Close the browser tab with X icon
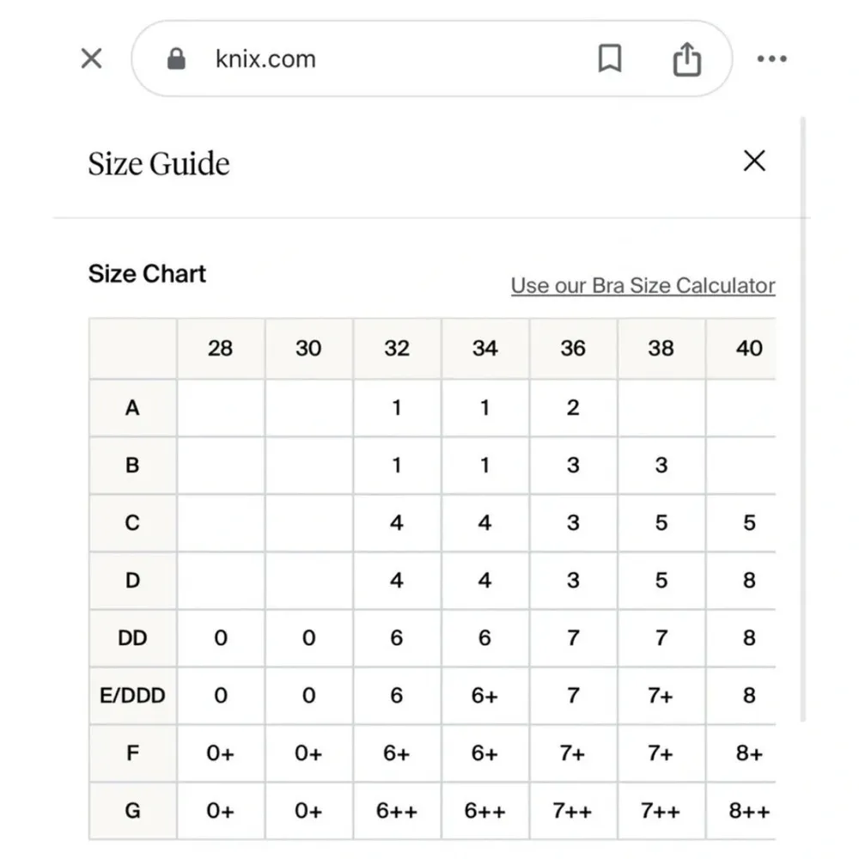 (x=91, y=58)
